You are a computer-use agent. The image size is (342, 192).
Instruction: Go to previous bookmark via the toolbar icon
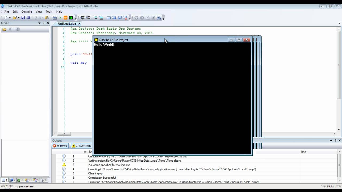[x=120, y=18]
